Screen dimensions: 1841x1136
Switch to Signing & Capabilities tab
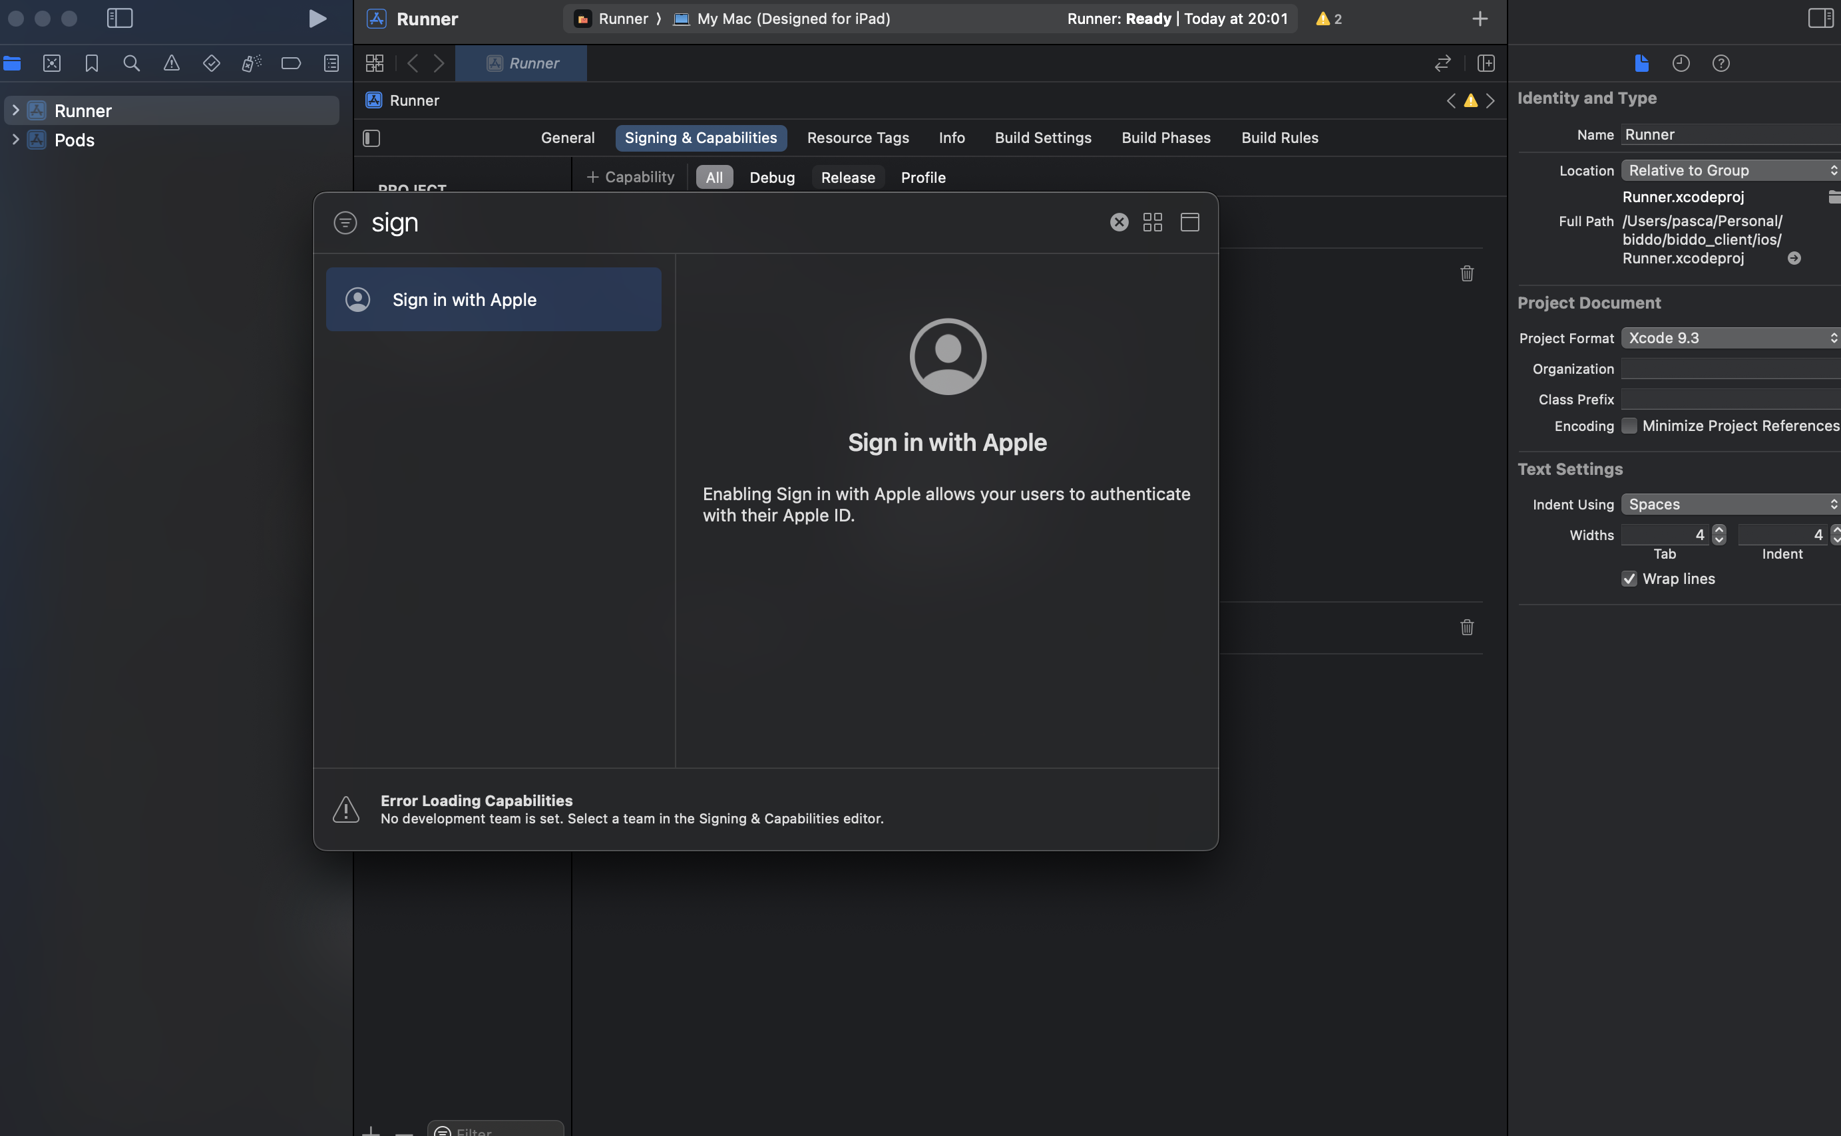coord(702,138)
